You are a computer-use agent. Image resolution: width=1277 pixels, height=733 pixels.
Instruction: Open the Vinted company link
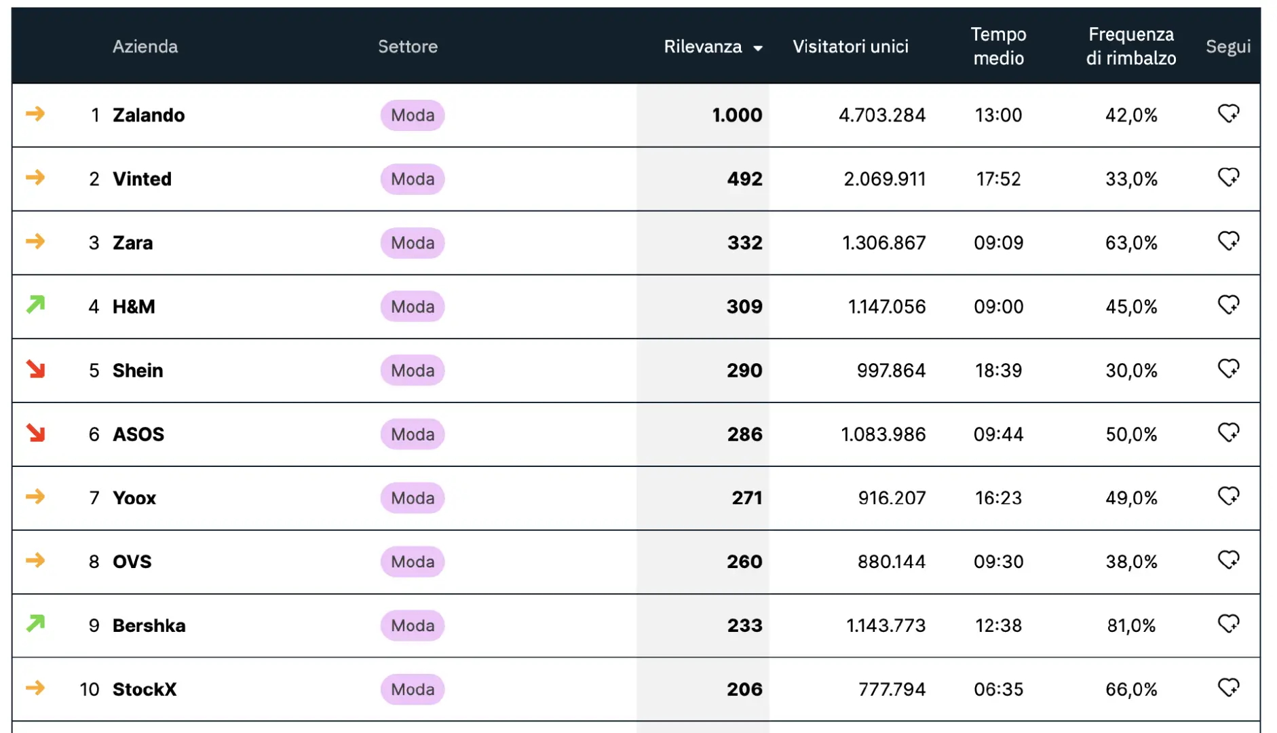click(x=142, y=178)
